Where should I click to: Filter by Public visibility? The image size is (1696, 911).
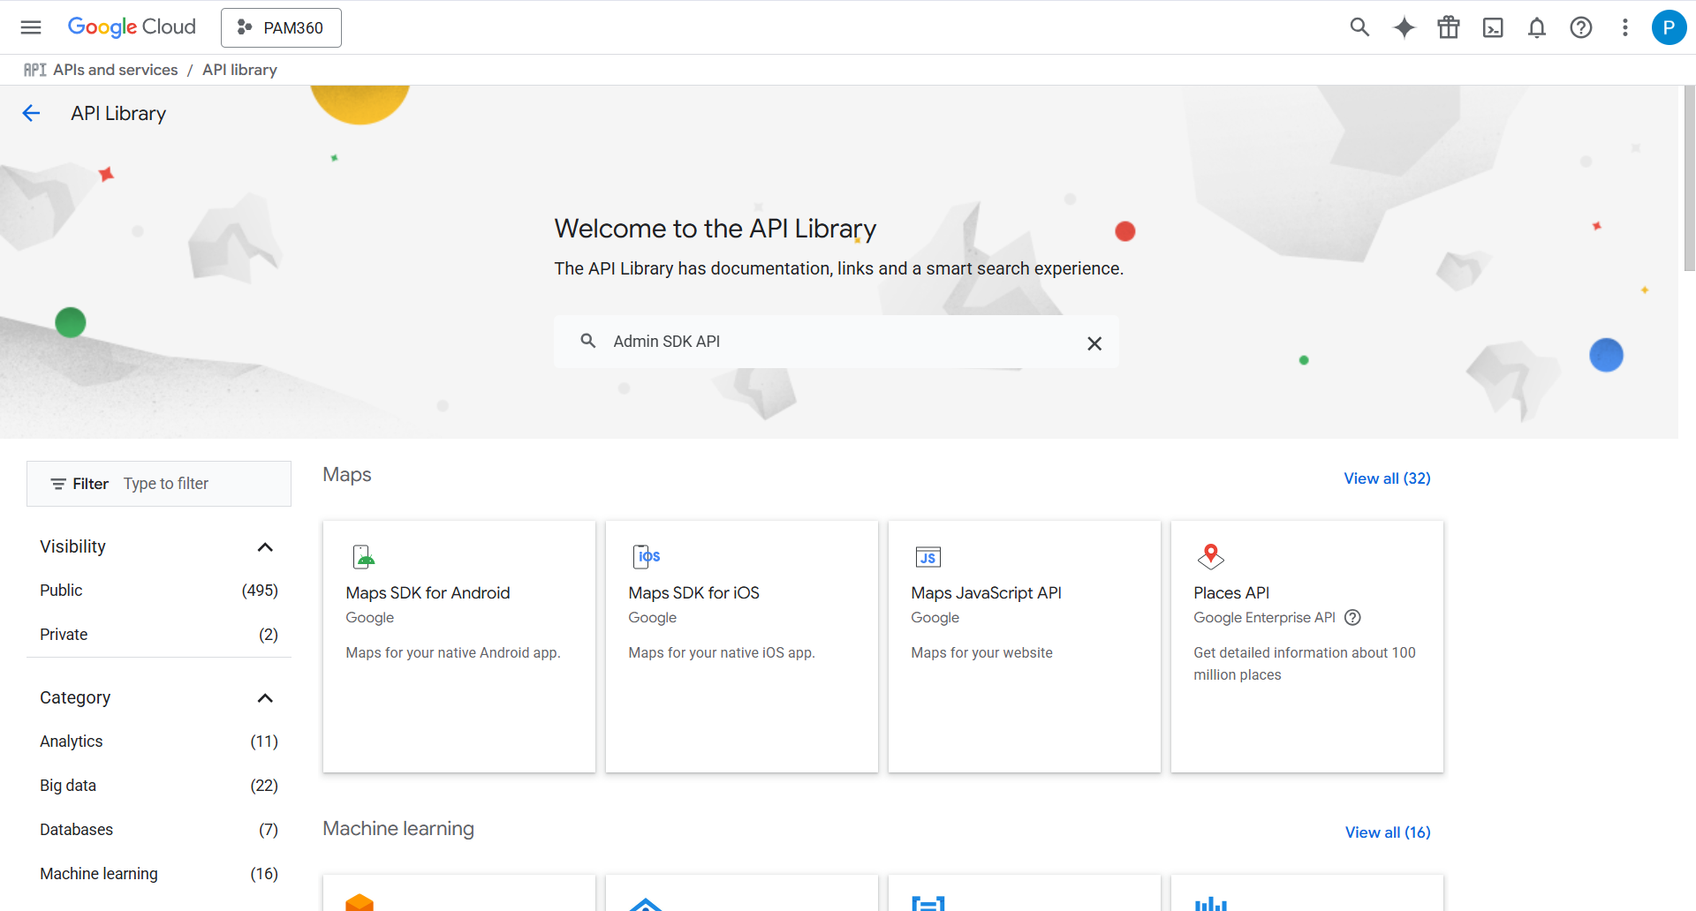pyautogui.click(x=61, y=590)
